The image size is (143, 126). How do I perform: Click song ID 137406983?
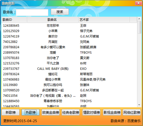pyautogui.click(x=11, y=80)
